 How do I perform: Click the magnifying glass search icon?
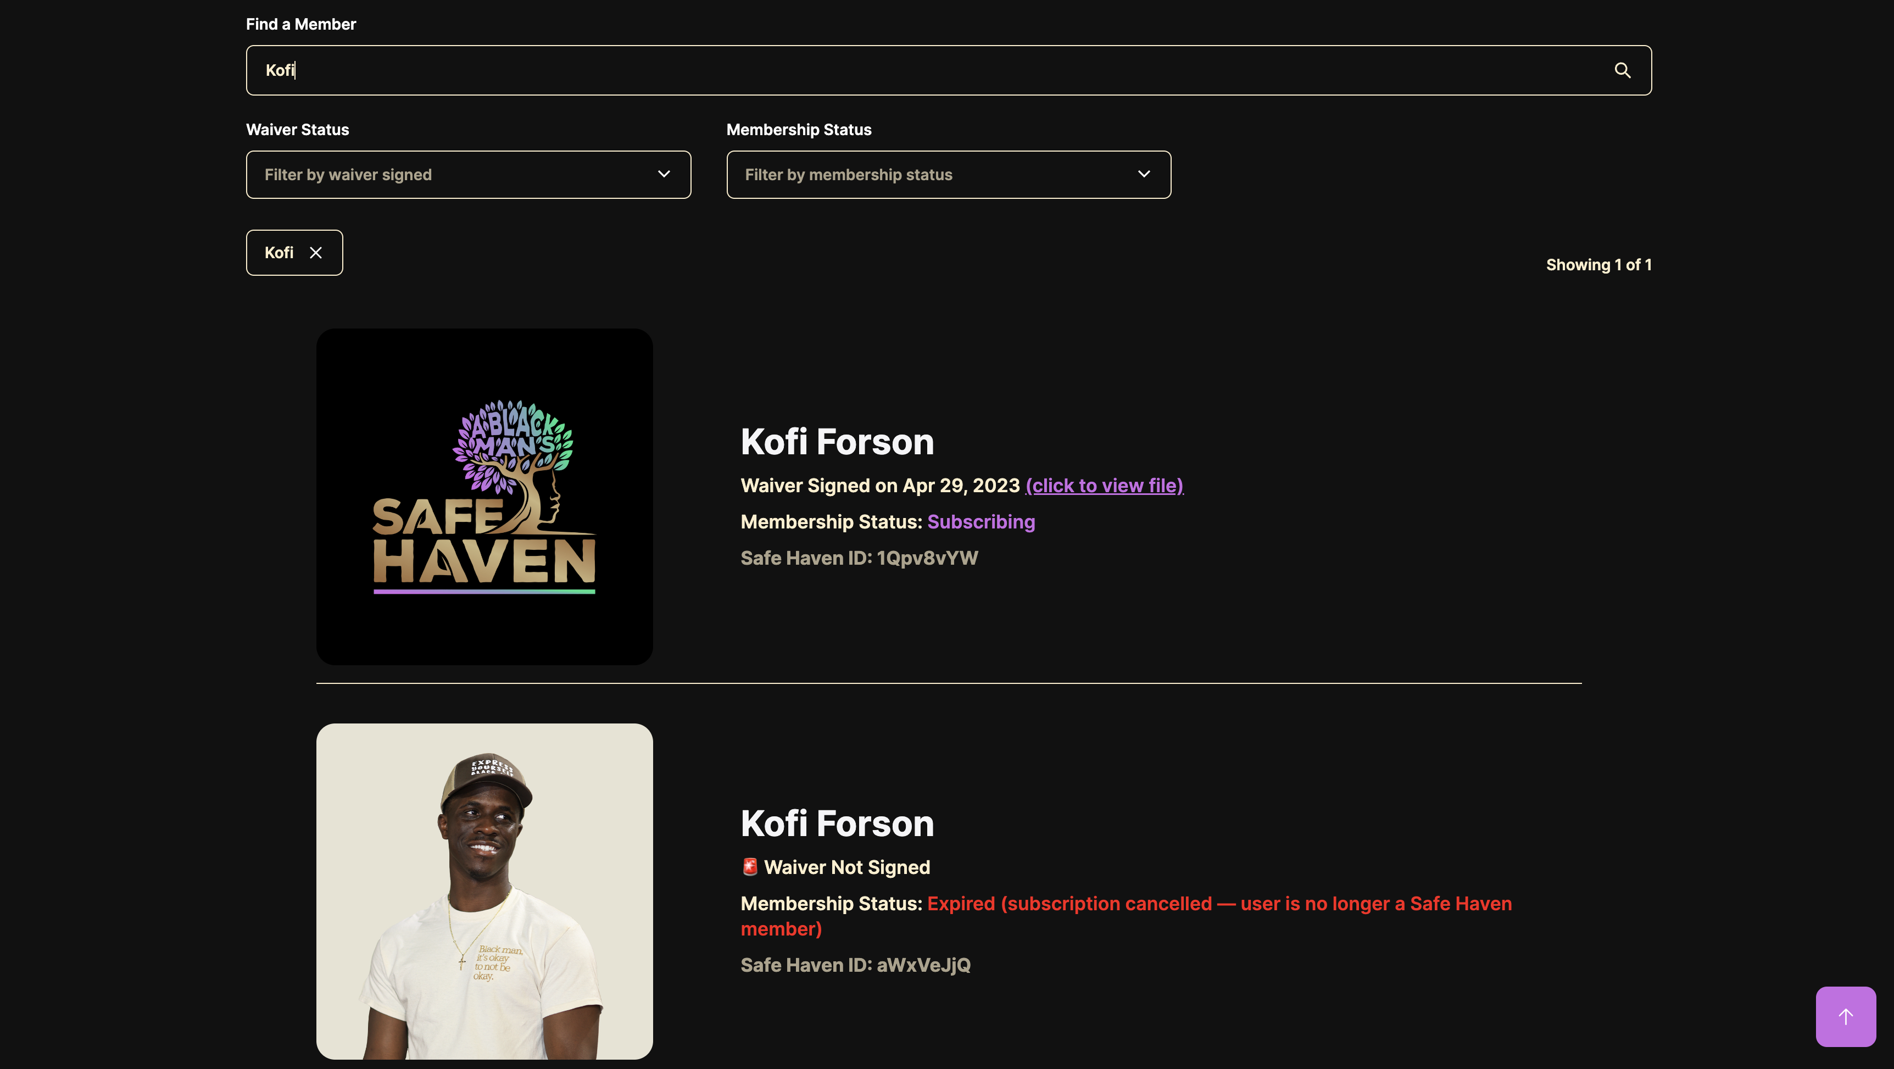coord(1622,70)
